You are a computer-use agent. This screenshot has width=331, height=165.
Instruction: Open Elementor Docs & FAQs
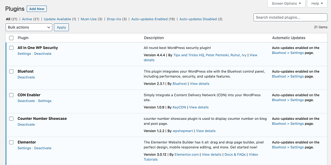(235, 154)
